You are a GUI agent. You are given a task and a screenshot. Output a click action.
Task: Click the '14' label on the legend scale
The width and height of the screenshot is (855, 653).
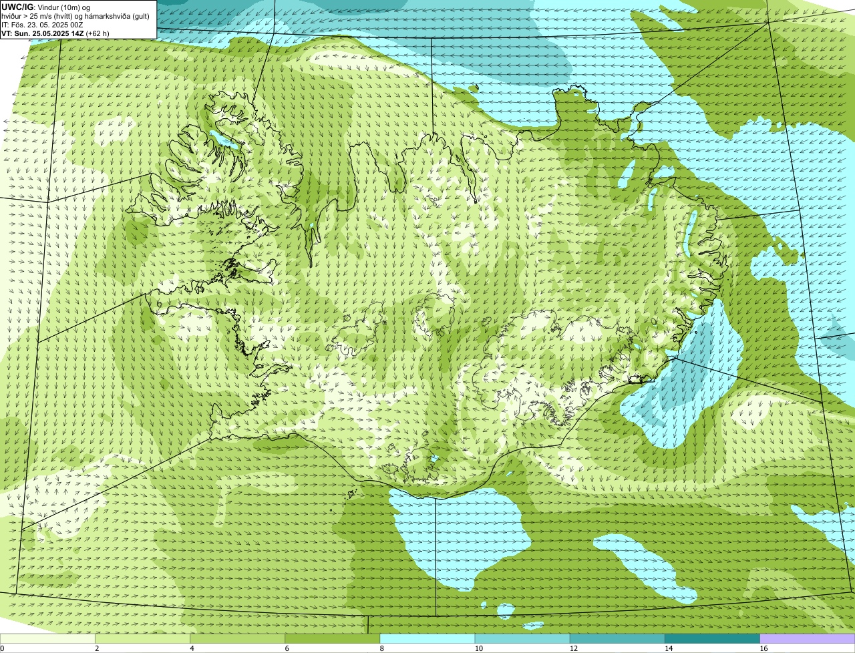click(669, 648)
